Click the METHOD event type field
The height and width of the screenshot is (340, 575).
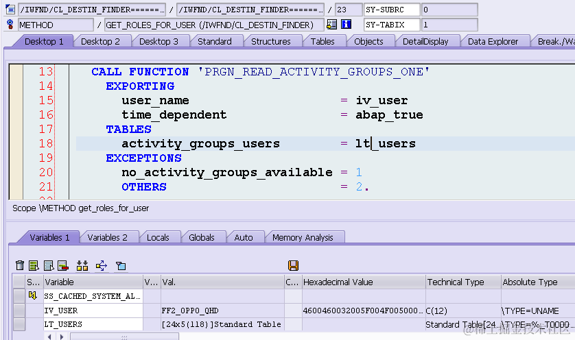click(56, 25)
